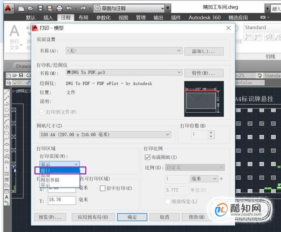Select the Construction Line tool
Screen dimensions: 281x232
[x=7, y=98]
